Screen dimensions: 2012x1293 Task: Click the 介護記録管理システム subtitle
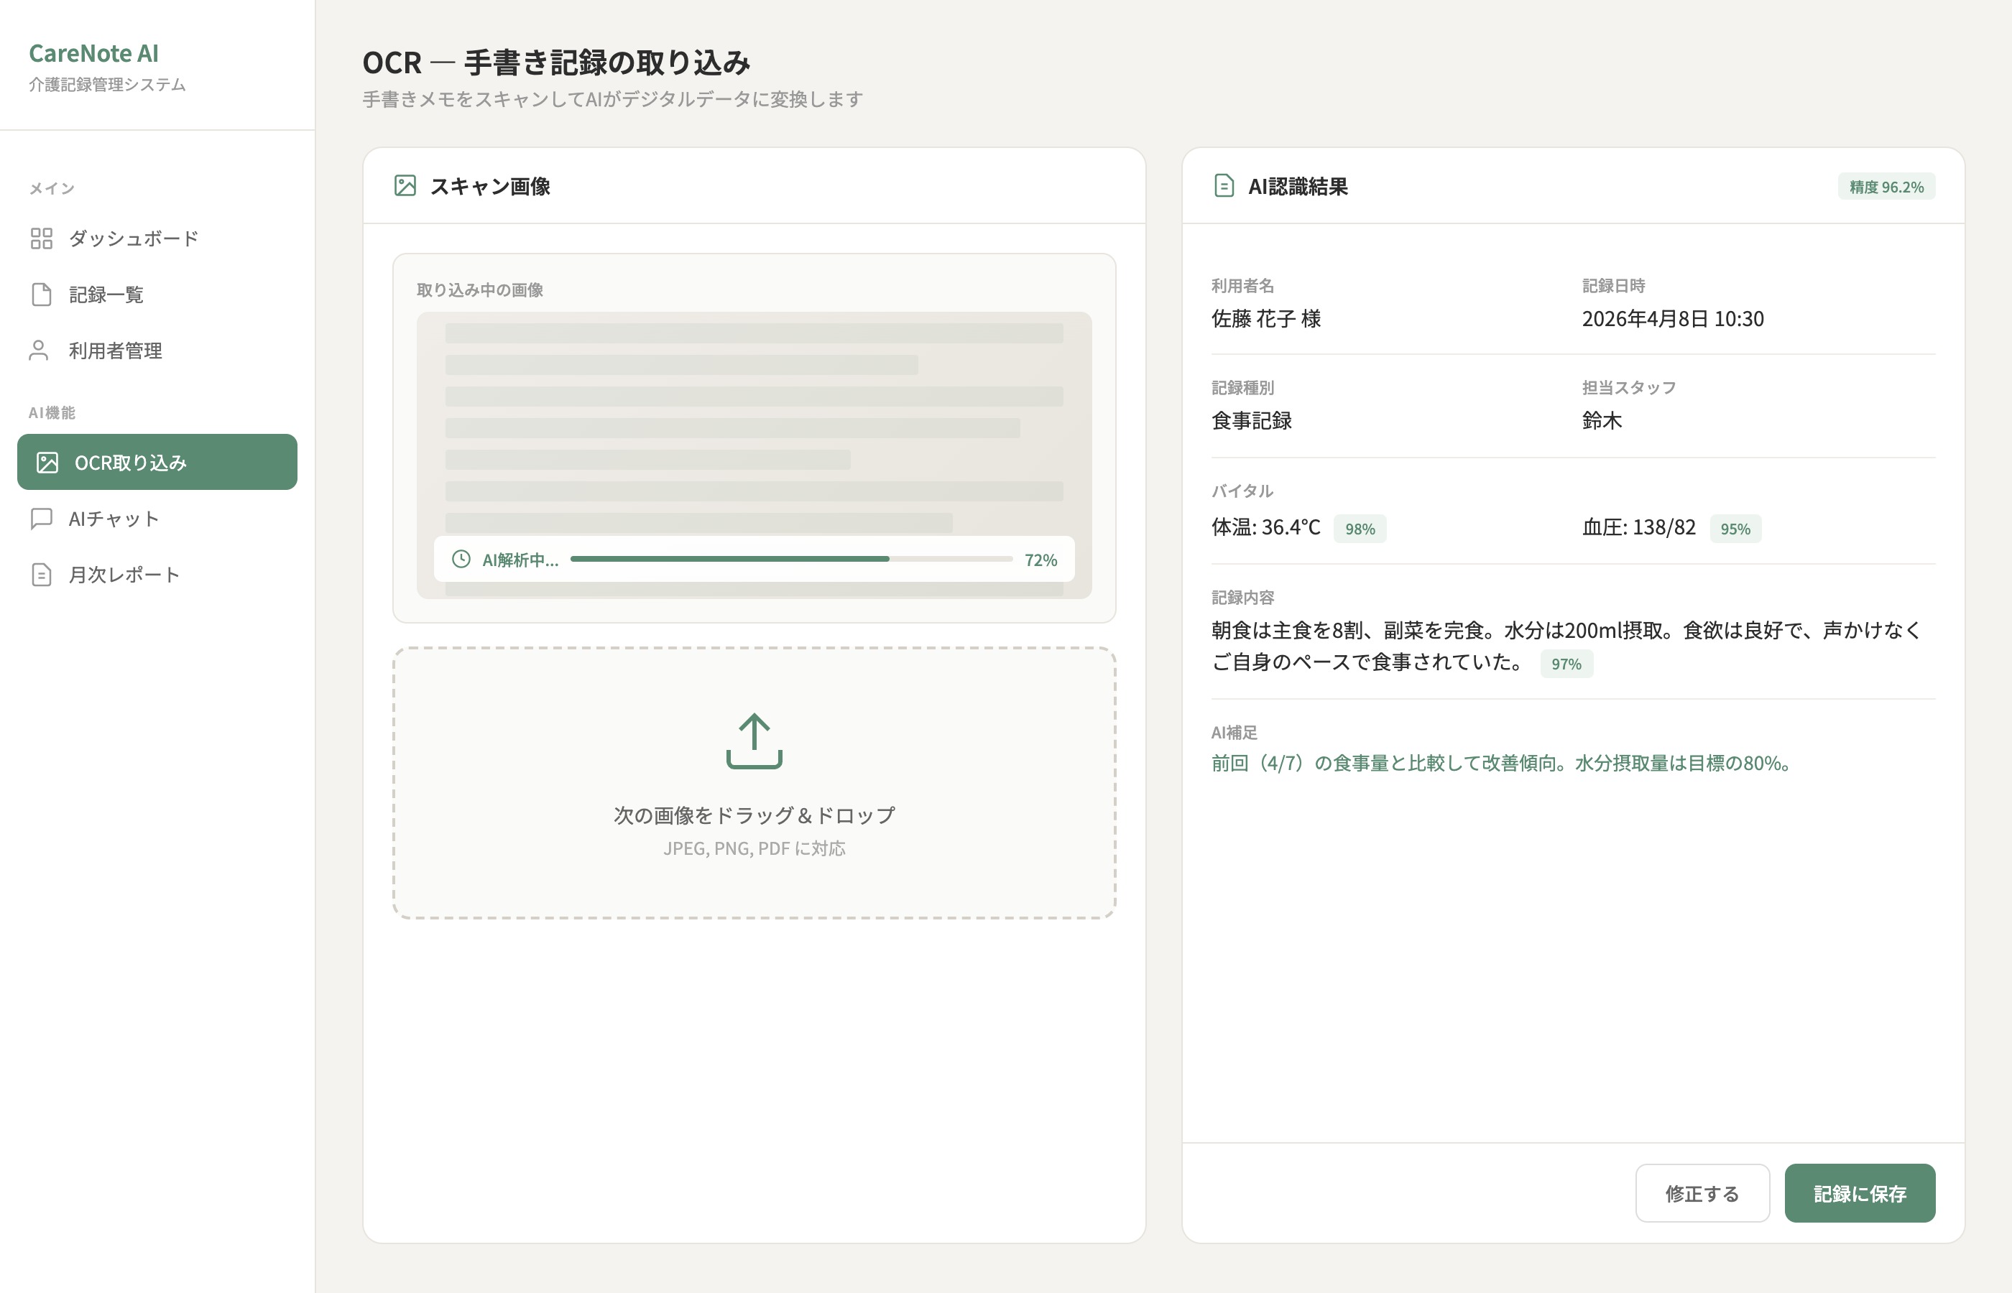click(108, 84)
